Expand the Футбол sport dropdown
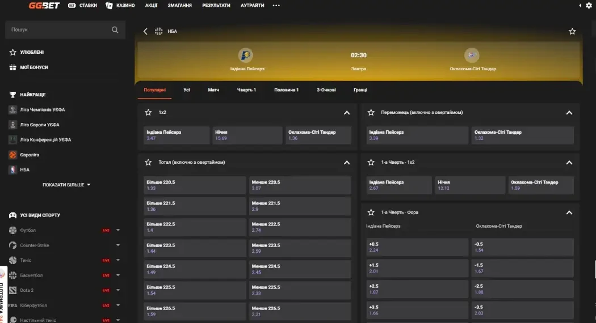 coord(118,230)
